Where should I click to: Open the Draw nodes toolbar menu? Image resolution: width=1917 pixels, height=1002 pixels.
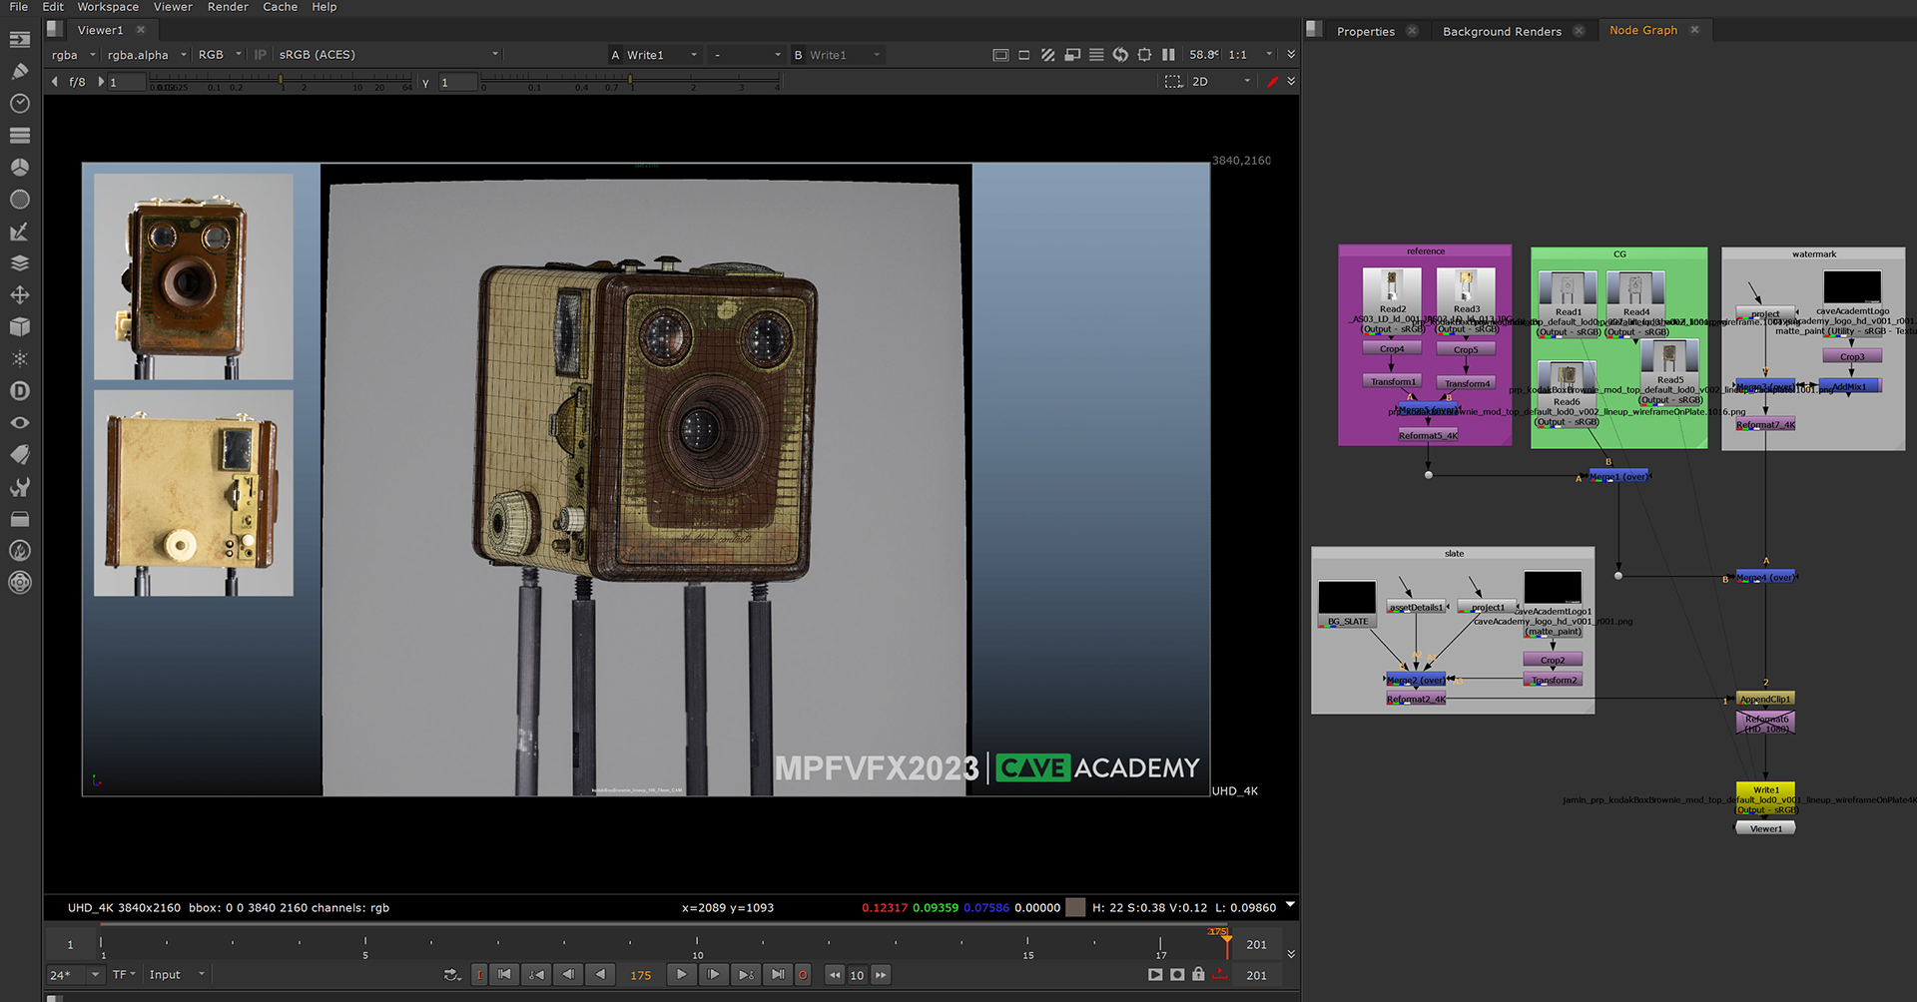(20, 72)
